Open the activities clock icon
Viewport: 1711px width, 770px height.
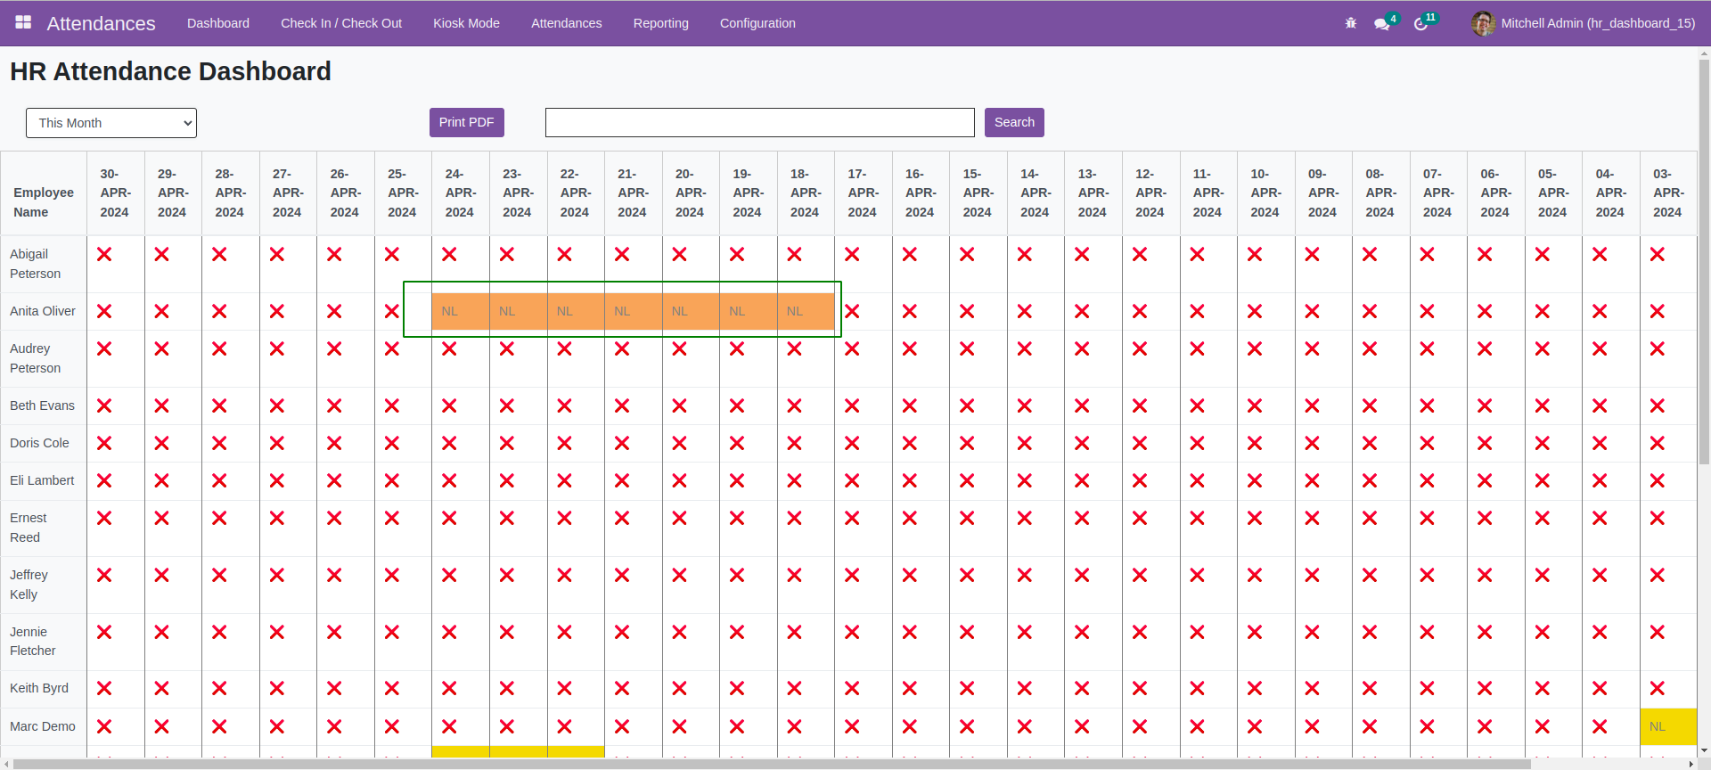[1420, 24]
